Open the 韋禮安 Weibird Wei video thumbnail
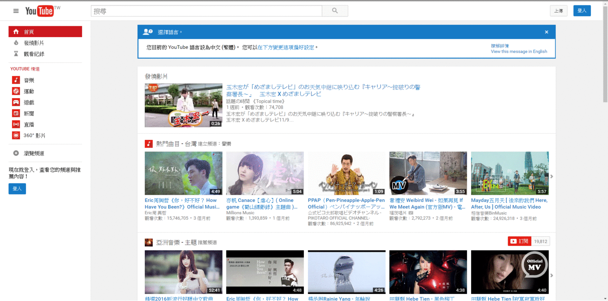608x301 pixels. click(x=428, y=173)
